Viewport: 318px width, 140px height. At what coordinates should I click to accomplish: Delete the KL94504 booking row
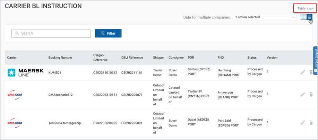click(311, 72)
